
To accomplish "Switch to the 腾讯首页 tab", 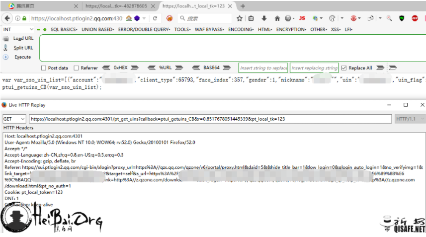I will (40, 6).
